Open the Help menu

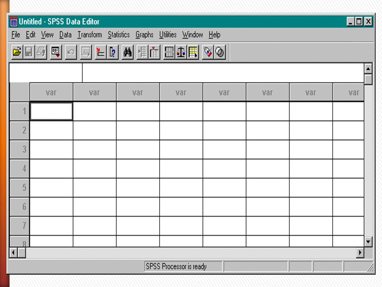point(214,35)
